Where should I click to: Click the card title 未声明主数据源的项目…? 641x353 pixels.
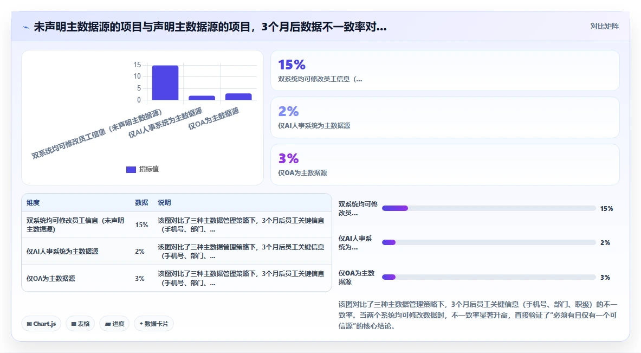[210, 27]
